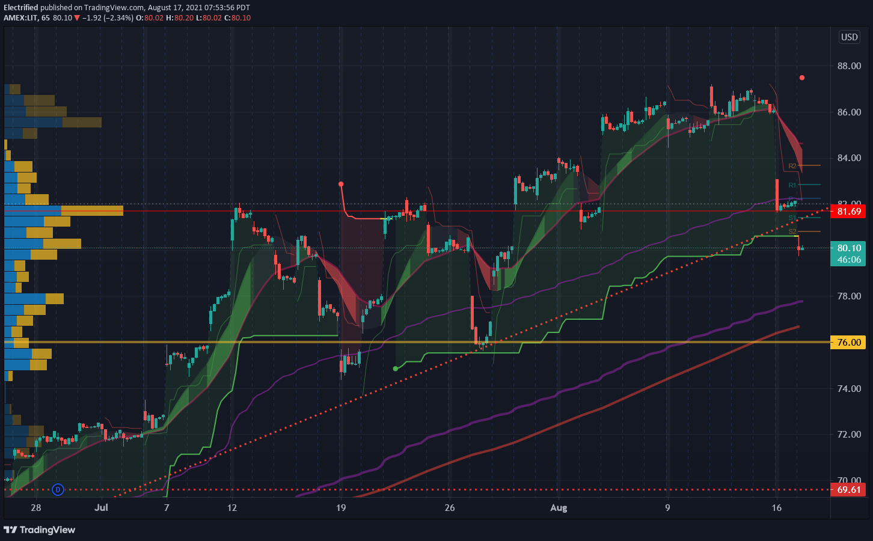Click the −1.92 (−2.34%) change value
This screenshot has height=541, width=873.
click(108, 18)
